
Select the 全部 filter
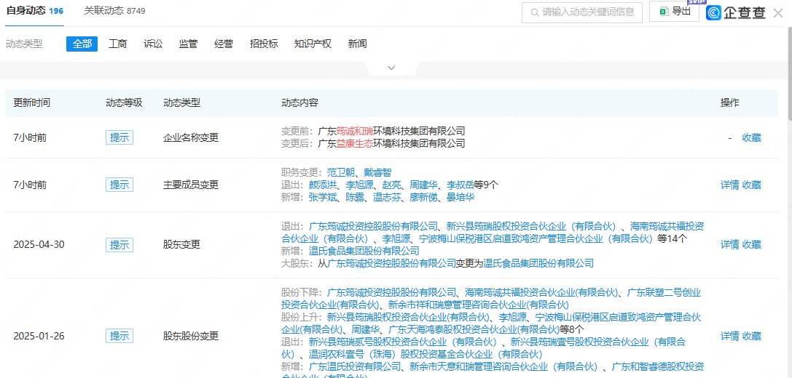click(x=82, y=44)
